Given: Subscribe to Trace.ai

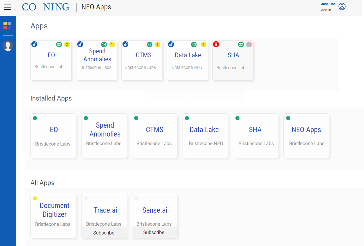Looking at the screenshot, I should (104, 233).
